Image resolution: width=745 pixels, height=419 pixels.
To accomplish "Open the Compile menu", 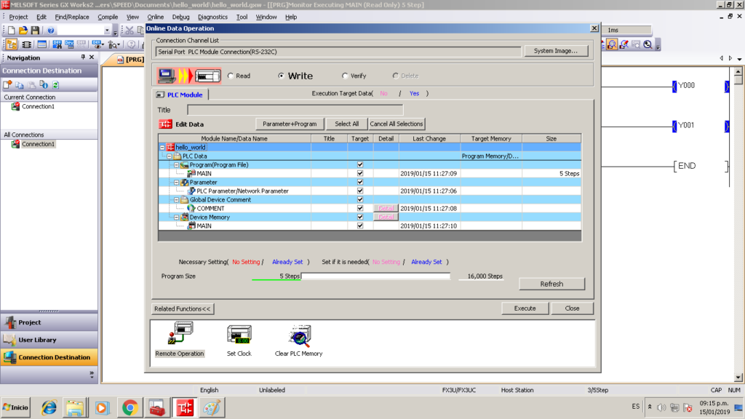I will pyautogui.click(x=108, y=17).
